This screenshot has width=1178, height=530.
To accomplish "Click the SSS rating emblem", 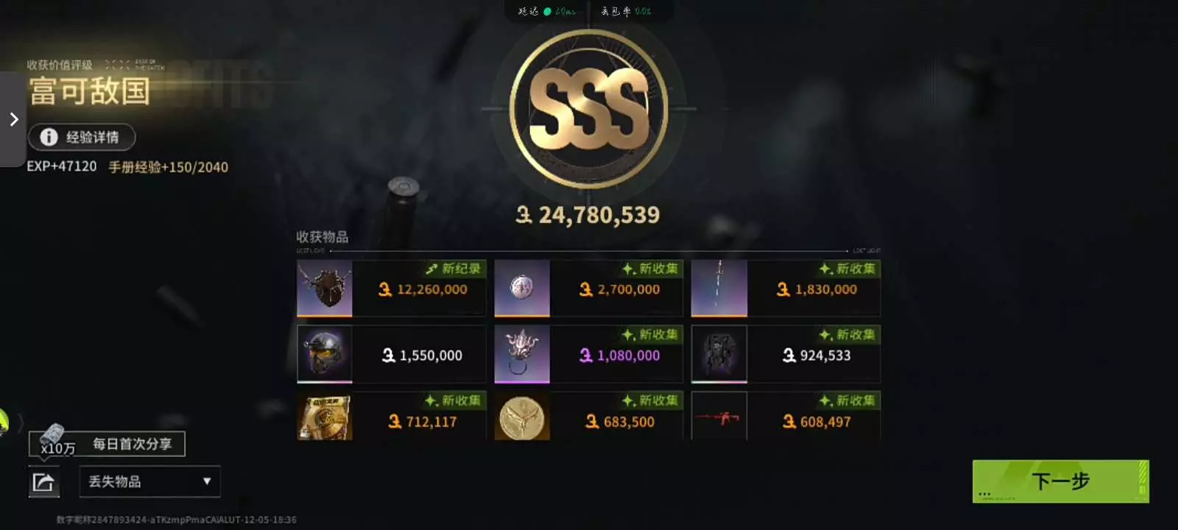I will coord(588,109).
